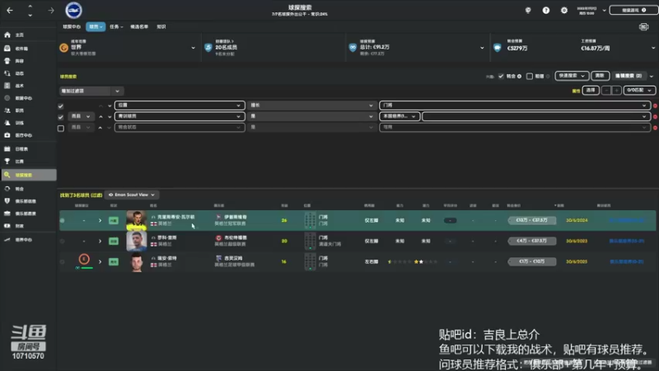Switch to the 知识 knowledge tab
659x371 pixels.
tap(161, 26)
